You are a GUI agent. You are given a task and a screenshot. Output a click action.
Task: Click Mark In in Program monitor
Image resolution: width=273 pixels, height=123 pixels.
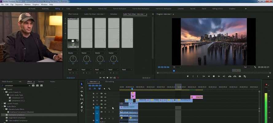pos(193,76)
